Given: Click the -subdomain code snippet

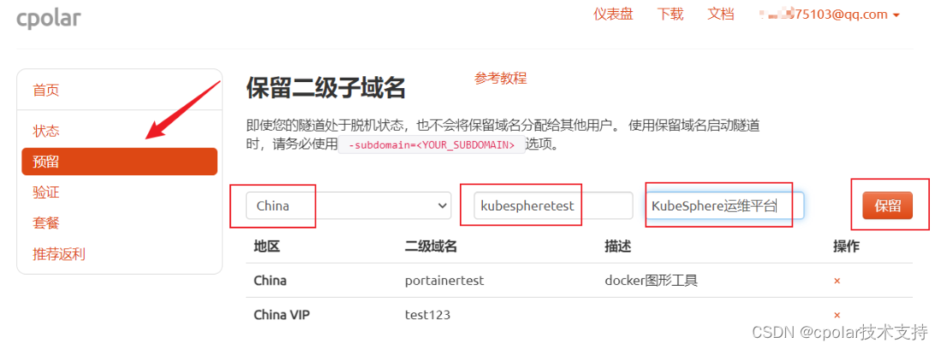Looking at the screenshot, I should point(432,145).
